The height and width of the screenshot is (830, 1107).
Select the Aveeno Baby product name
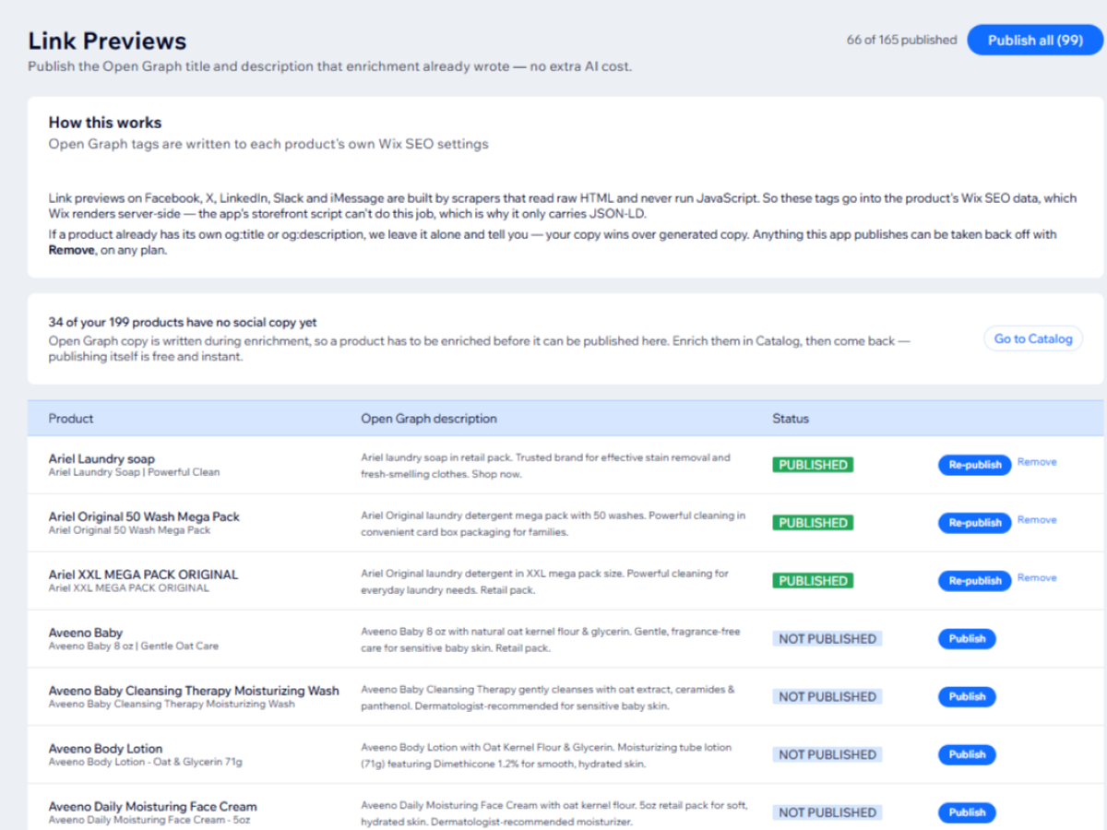(86, 633)
